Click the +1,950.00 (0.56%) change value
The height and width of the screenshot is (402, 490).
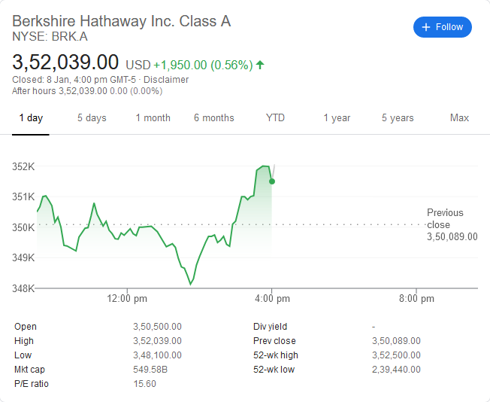tap(203, 65)
